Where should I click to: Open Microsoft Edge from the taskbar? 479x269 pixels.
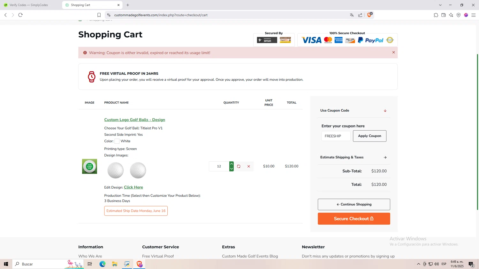point(102,264)
